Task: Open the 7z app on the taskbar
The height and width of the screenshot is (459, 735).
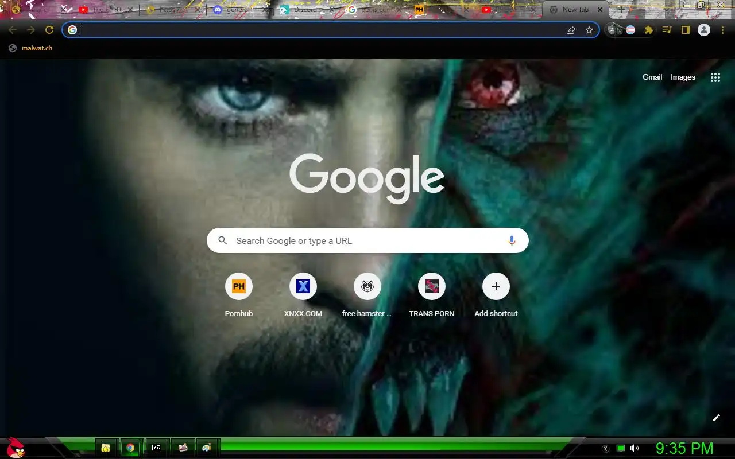Action: point(156,448)
